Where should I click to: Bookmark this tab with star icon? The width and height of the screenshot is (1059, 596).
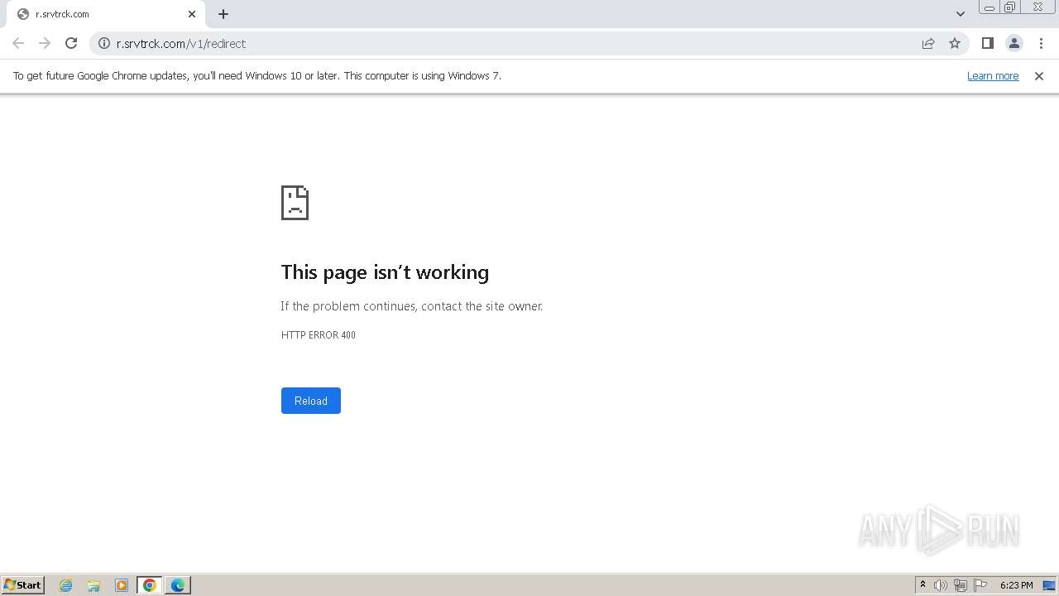click(955, 43)
